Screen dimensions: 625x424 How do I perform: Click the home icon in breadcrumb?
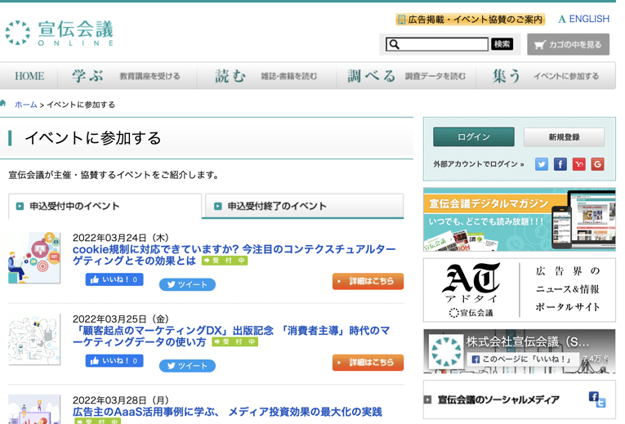point(3,104)
